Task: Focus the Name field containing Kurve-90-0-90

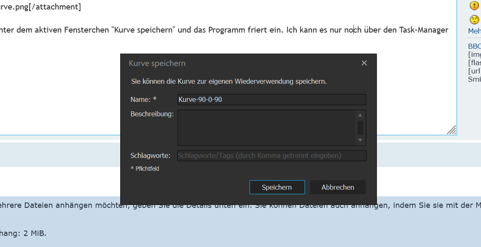Action: click(x=271, y=99)
